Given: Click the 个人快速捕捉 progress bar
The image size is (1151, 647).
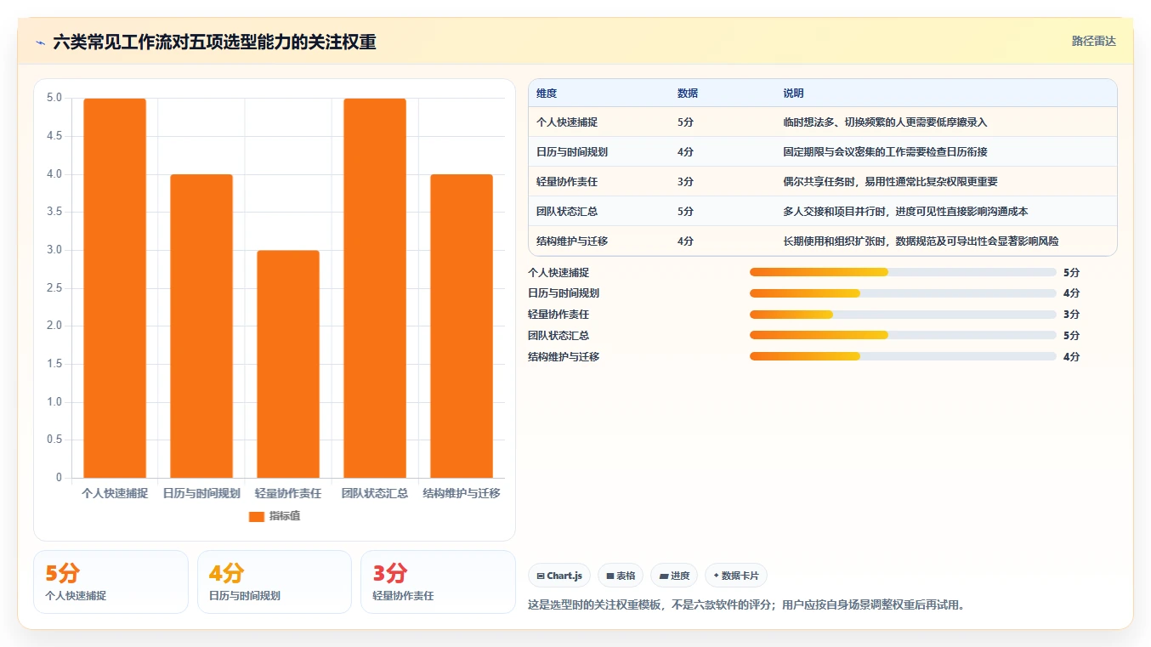Looking at the screenshot, I should (x=903, y=272).
